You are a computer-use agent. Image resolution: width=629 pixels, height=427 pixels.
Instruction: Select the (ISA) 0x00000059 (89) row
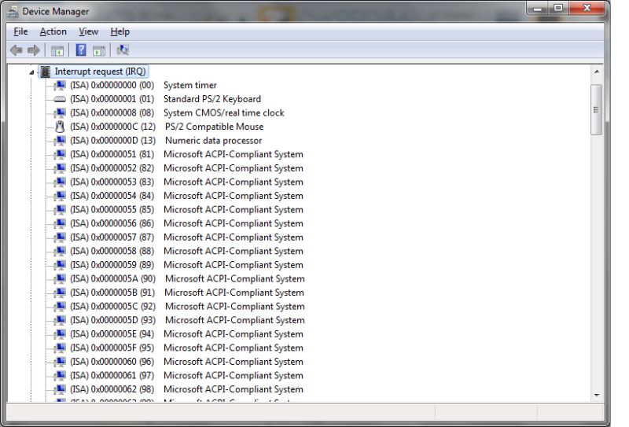(x=186, y=265)
